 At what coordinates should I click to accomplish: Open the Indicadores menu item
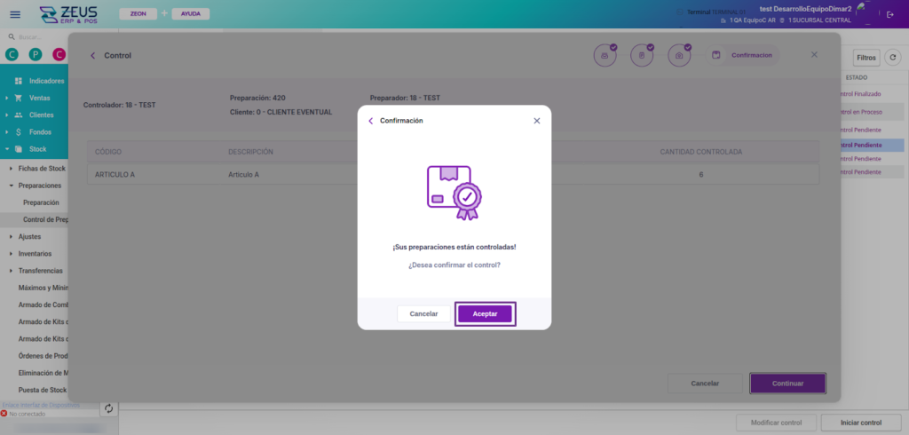tap(46, 81)
